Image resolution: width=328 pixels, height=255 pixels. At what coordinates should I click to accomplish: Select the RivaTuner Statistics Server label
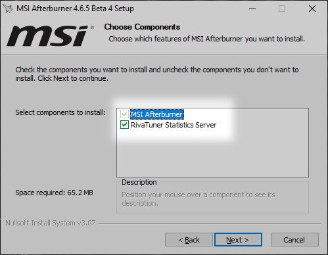174,125
